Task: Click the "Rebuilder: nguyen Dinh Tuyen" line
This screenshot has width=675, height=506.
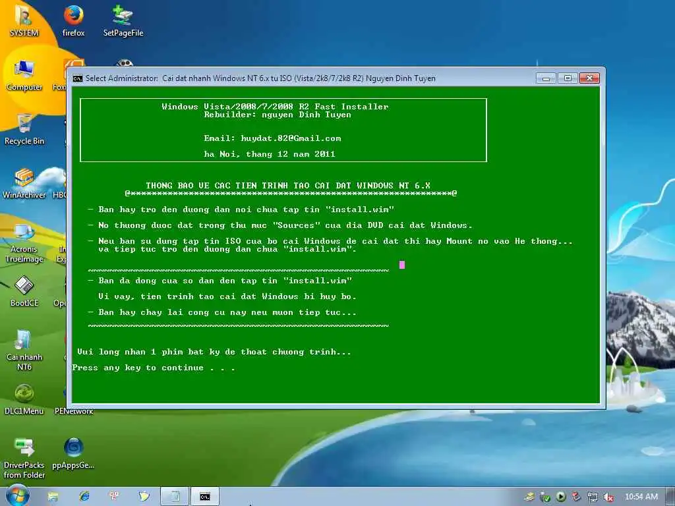Action: click(278, 115)
